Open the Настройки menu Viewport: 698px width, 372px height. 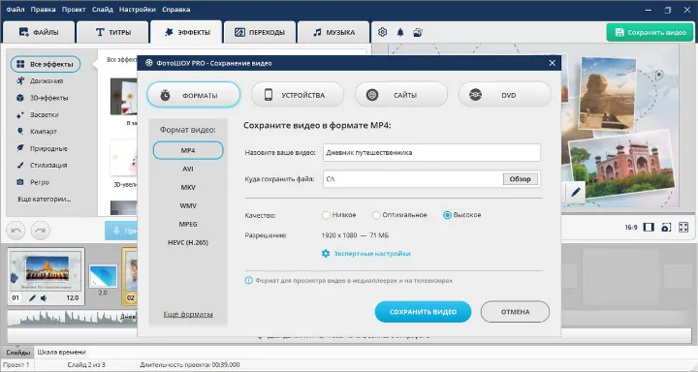click(x=138, y=10)
